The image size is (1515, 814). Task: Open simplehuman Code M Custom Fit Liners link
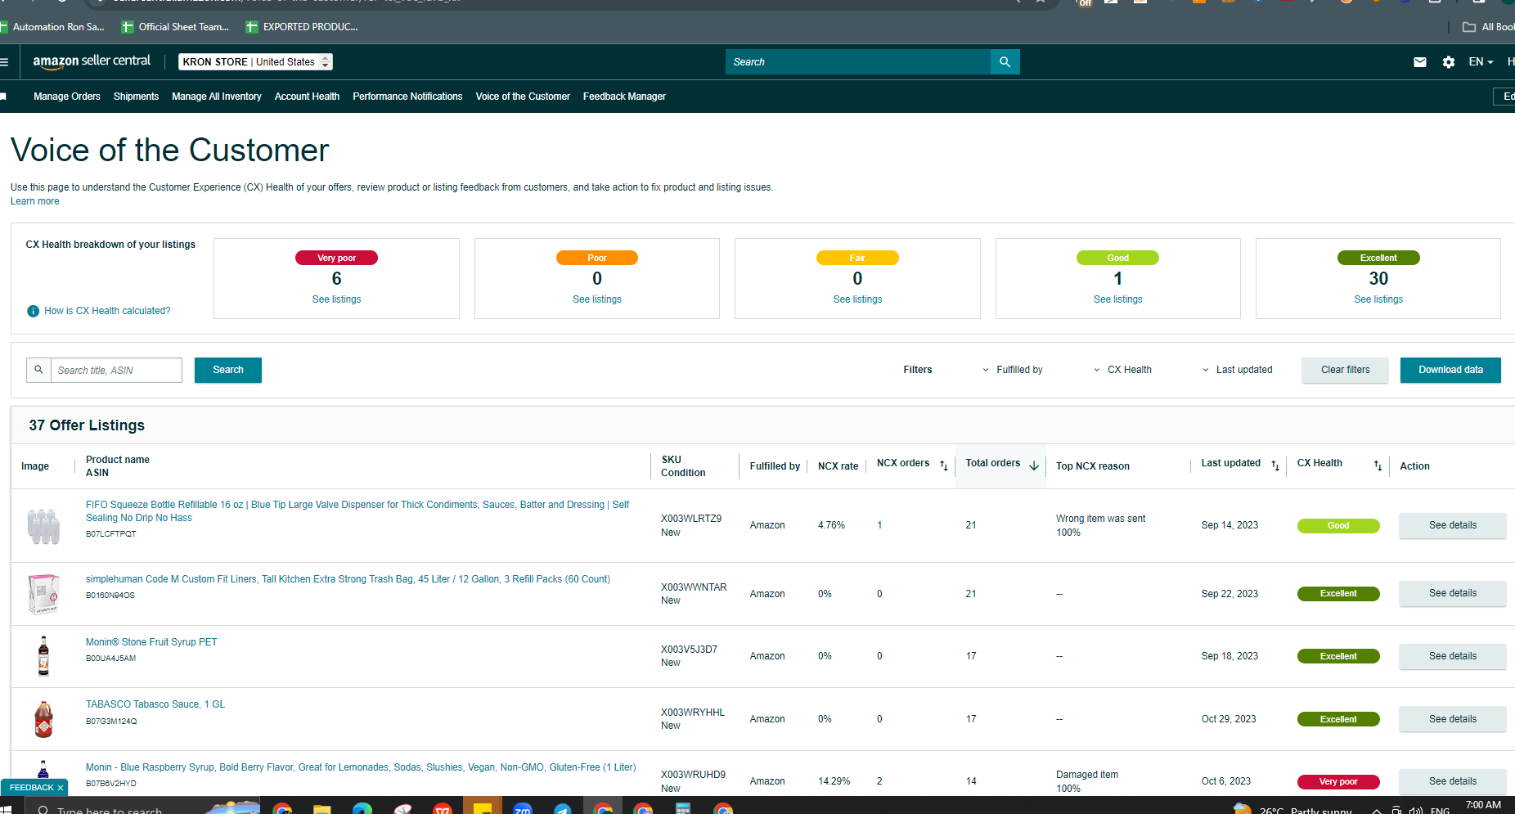point(348,579)
